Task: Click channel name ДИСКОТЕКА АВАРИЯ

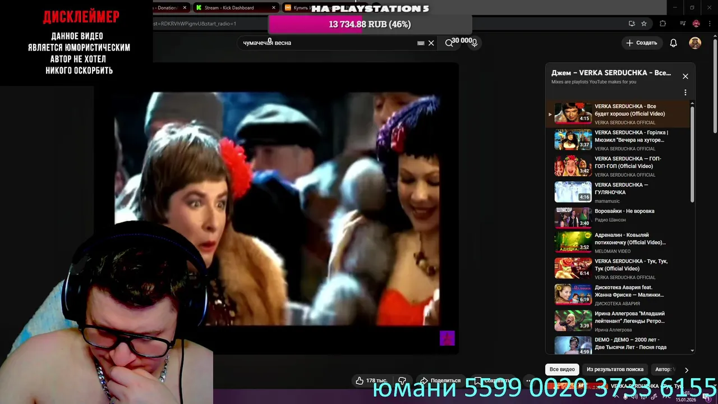Action: click(617, 304)
